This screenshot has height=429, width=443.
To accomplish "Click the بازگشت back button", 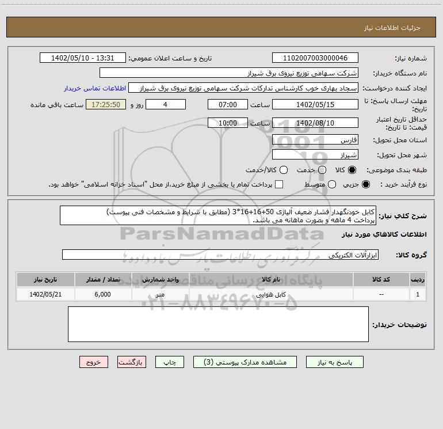I will (x=132, y=362).
